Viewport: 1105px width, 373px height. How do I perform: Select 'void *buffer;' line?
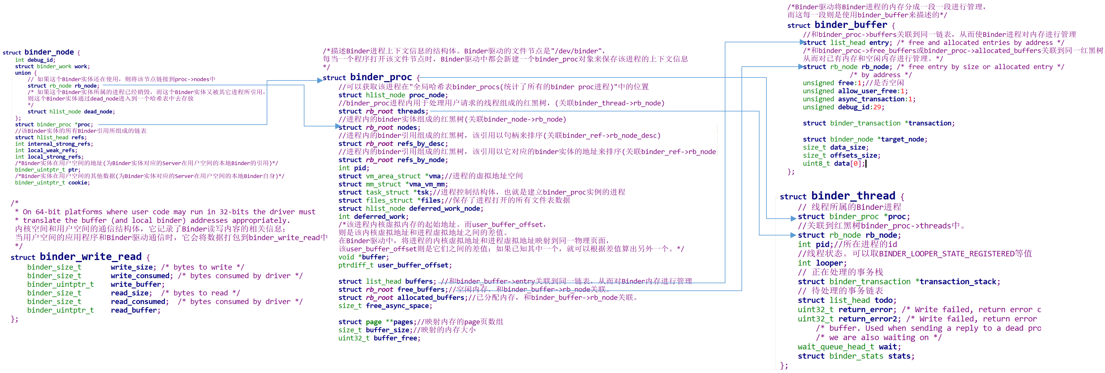click(x=363, y=257)
